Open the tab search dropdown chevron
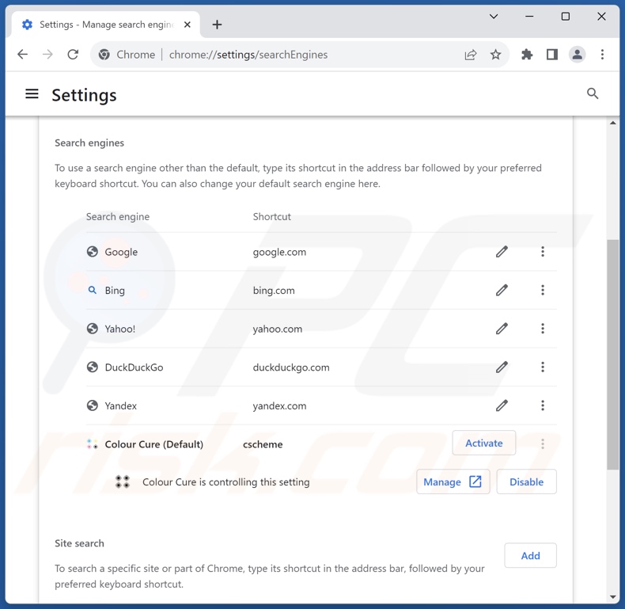Image resolution: width=625 pixels, height=609 pixels. [494, 17]
